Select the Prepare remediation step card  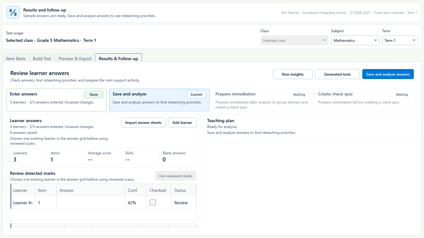[x=262, y=100]
